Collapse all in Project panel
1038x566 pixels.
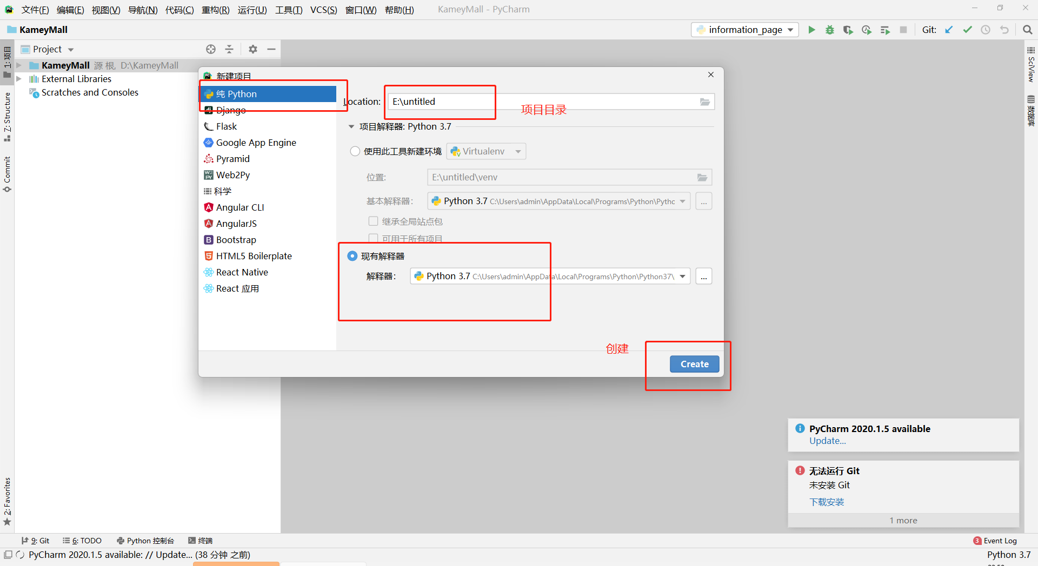(x=229, y=49)
